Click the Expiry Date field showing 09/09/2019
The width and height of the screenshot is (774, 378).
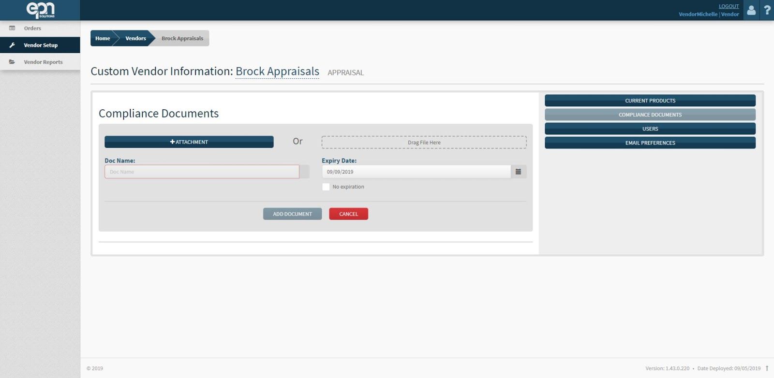coord(416,172)
